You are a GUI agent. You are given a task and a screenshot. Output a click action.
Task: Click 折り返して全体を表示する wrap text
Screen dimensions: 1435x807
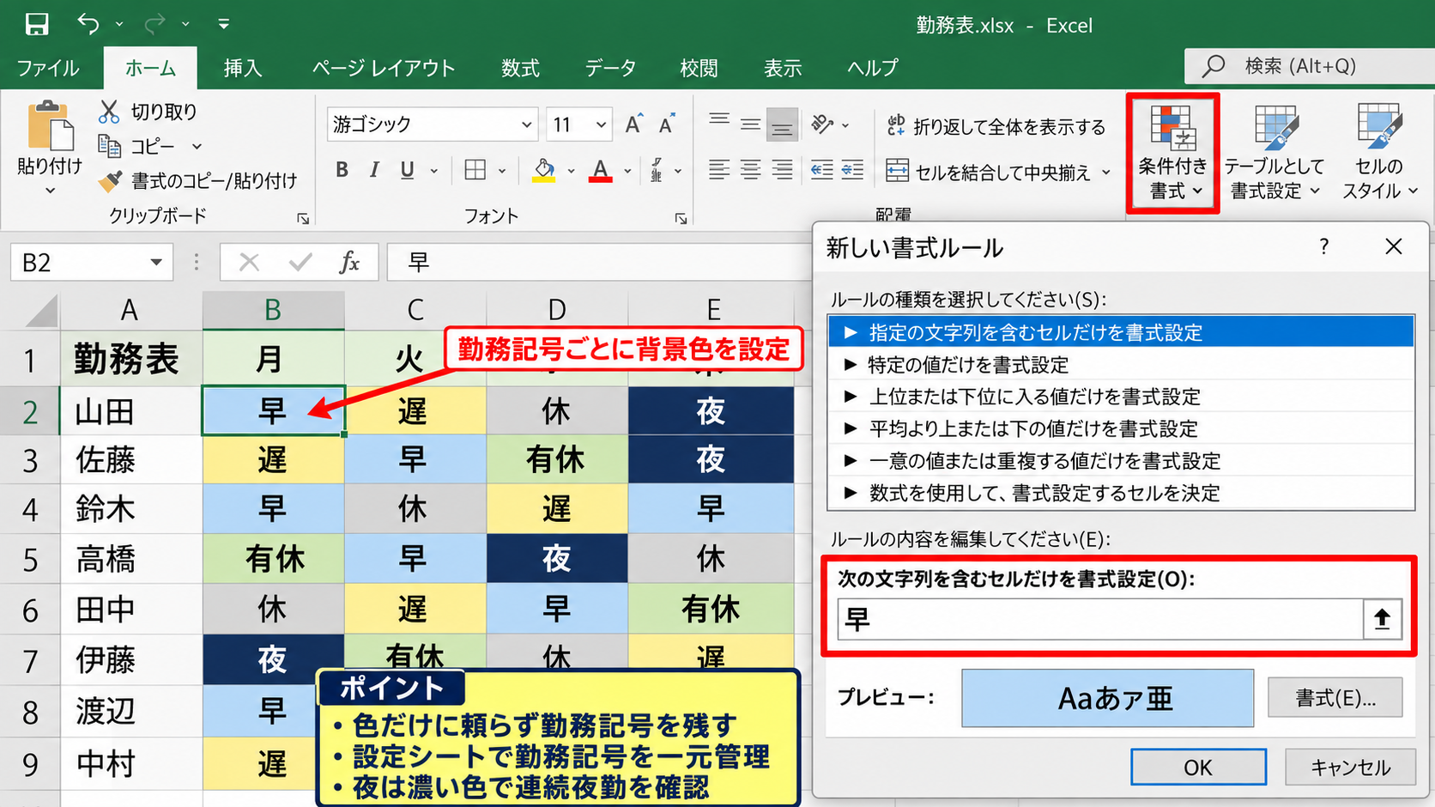pyautogui.click(x=996, y=127)
